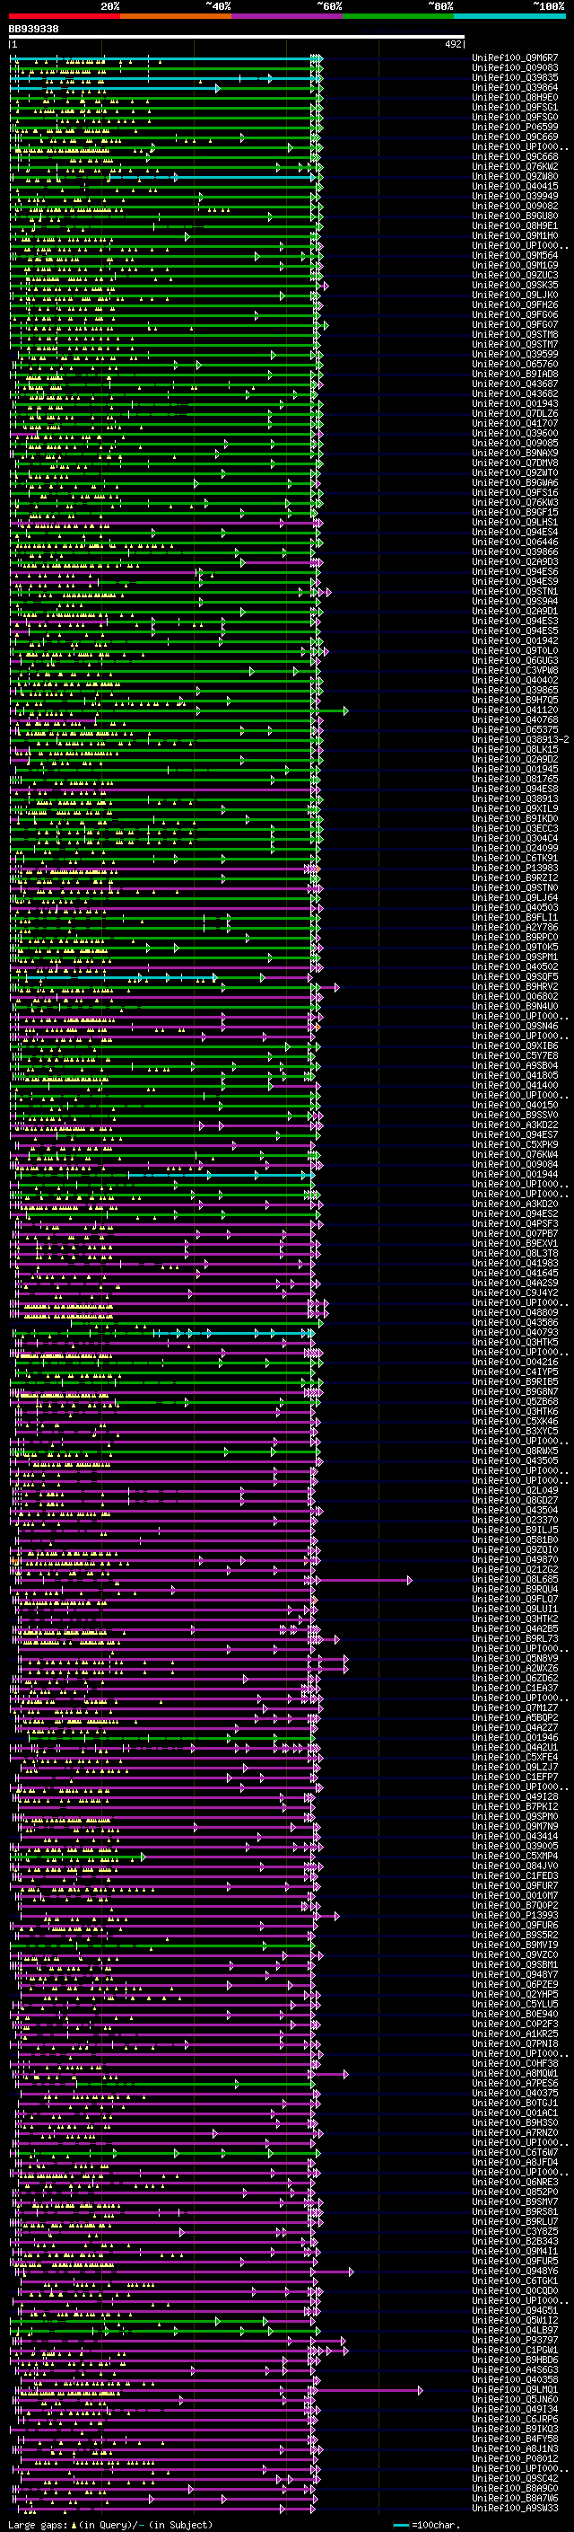Open hit UniRef100_Q76KW2

tap(514, 166)
